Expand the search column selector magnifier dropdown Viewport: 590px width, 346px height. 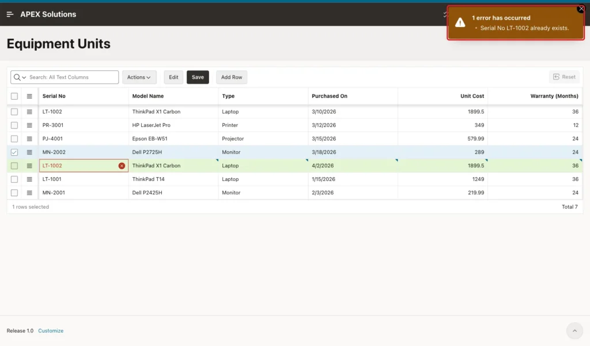pos(20,77)
